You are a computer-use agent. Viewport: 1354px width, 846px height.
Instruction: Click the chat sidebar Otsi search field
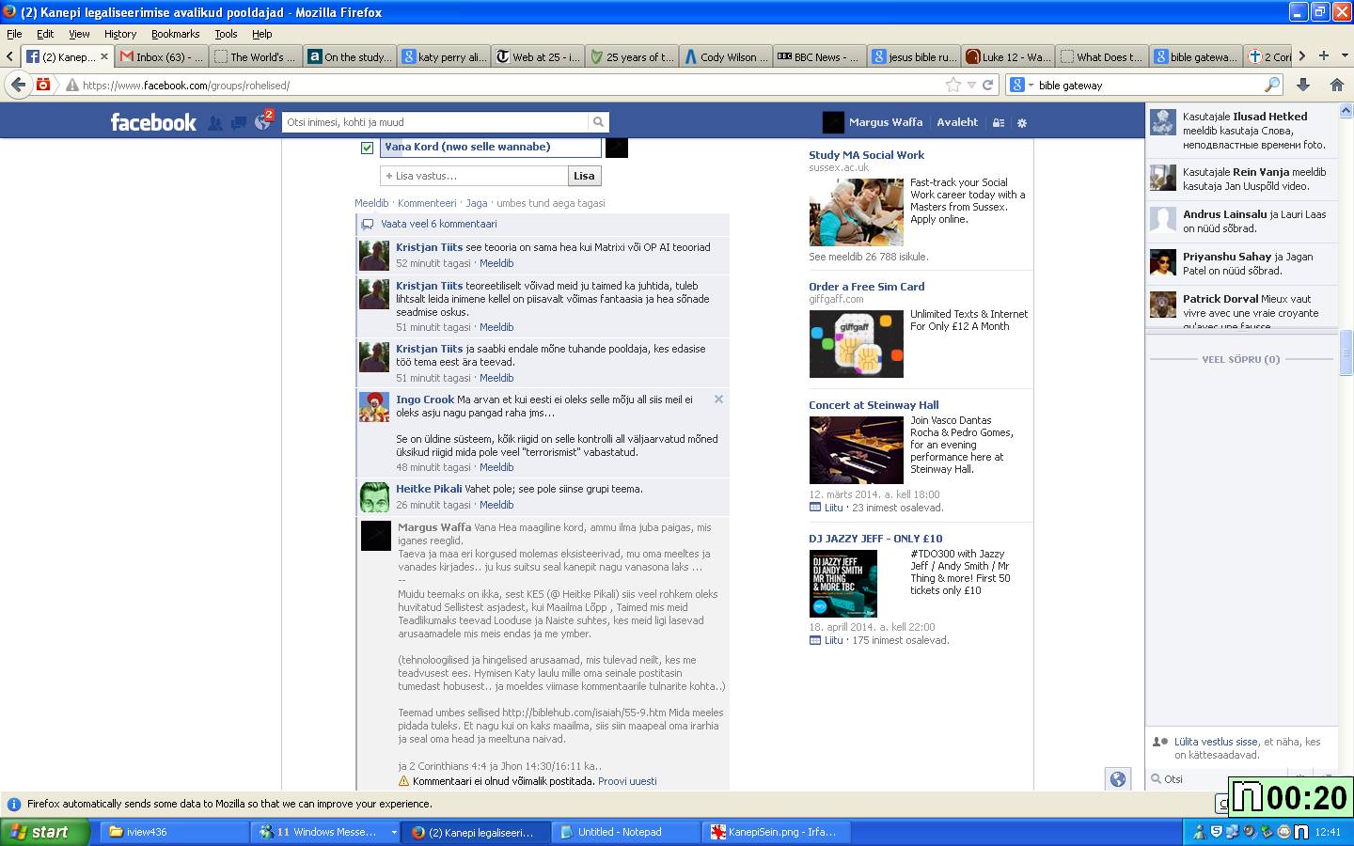pos(1187,779)
